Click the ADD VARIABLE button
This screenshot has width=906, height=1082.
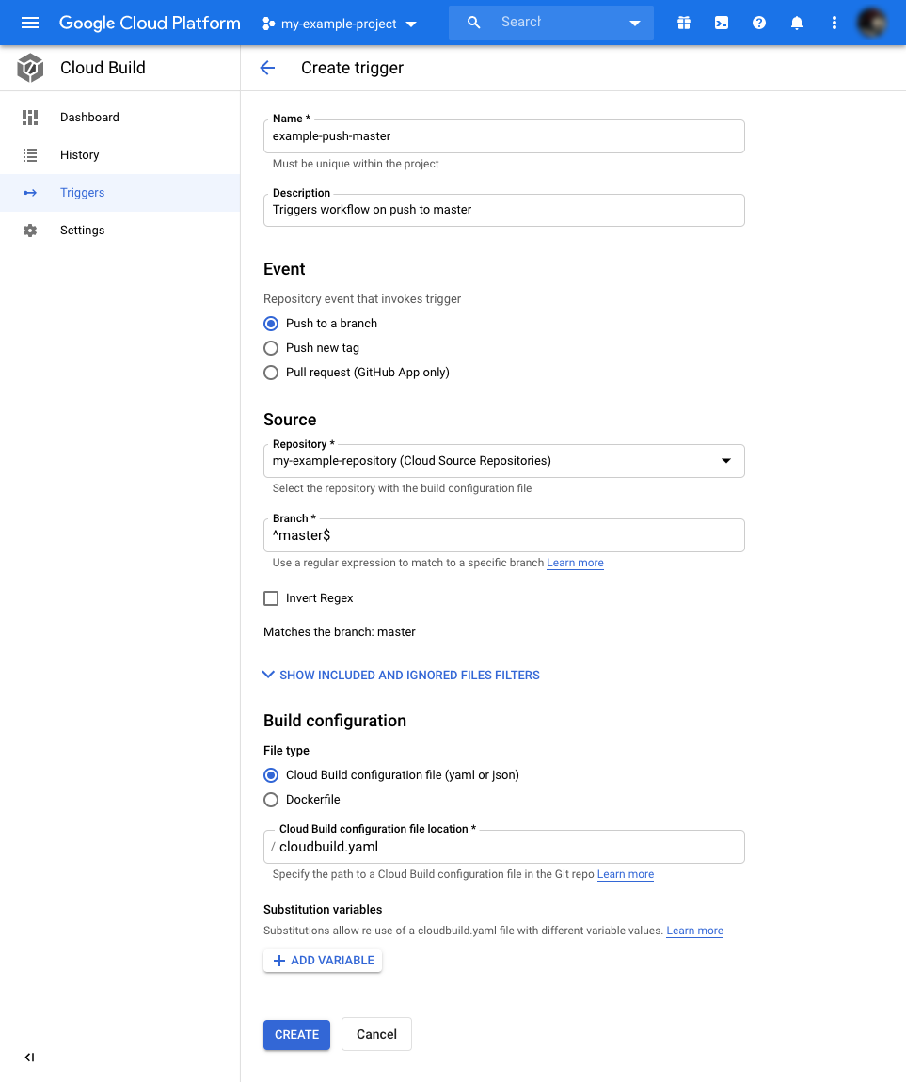(323, 961)
